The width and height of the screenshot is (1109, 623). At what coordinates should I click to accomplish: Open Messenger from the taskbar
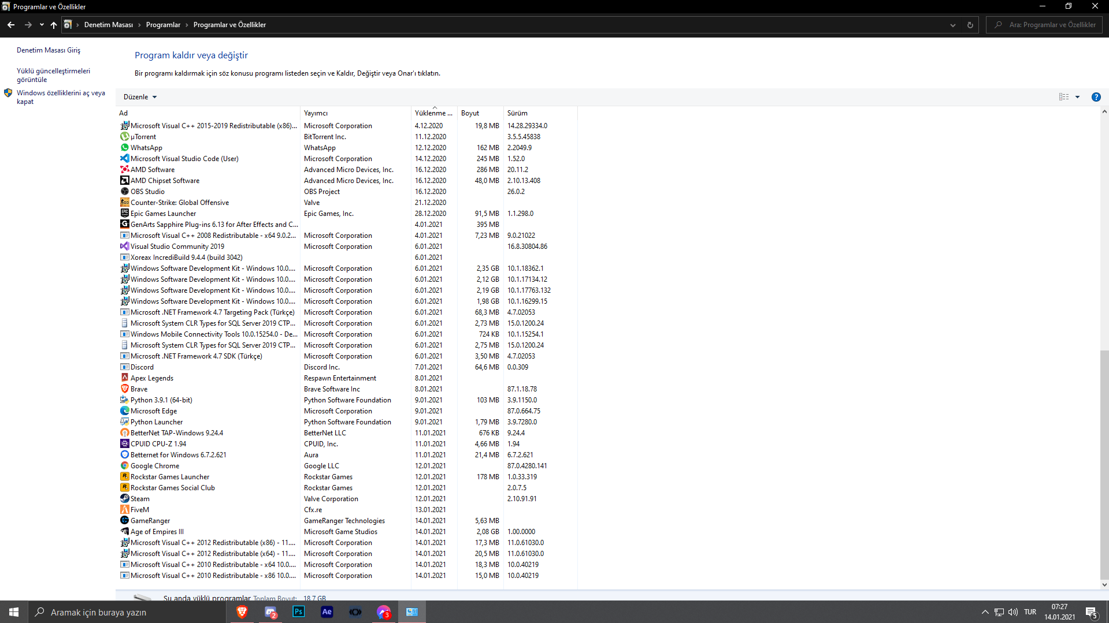pos(384,612)
